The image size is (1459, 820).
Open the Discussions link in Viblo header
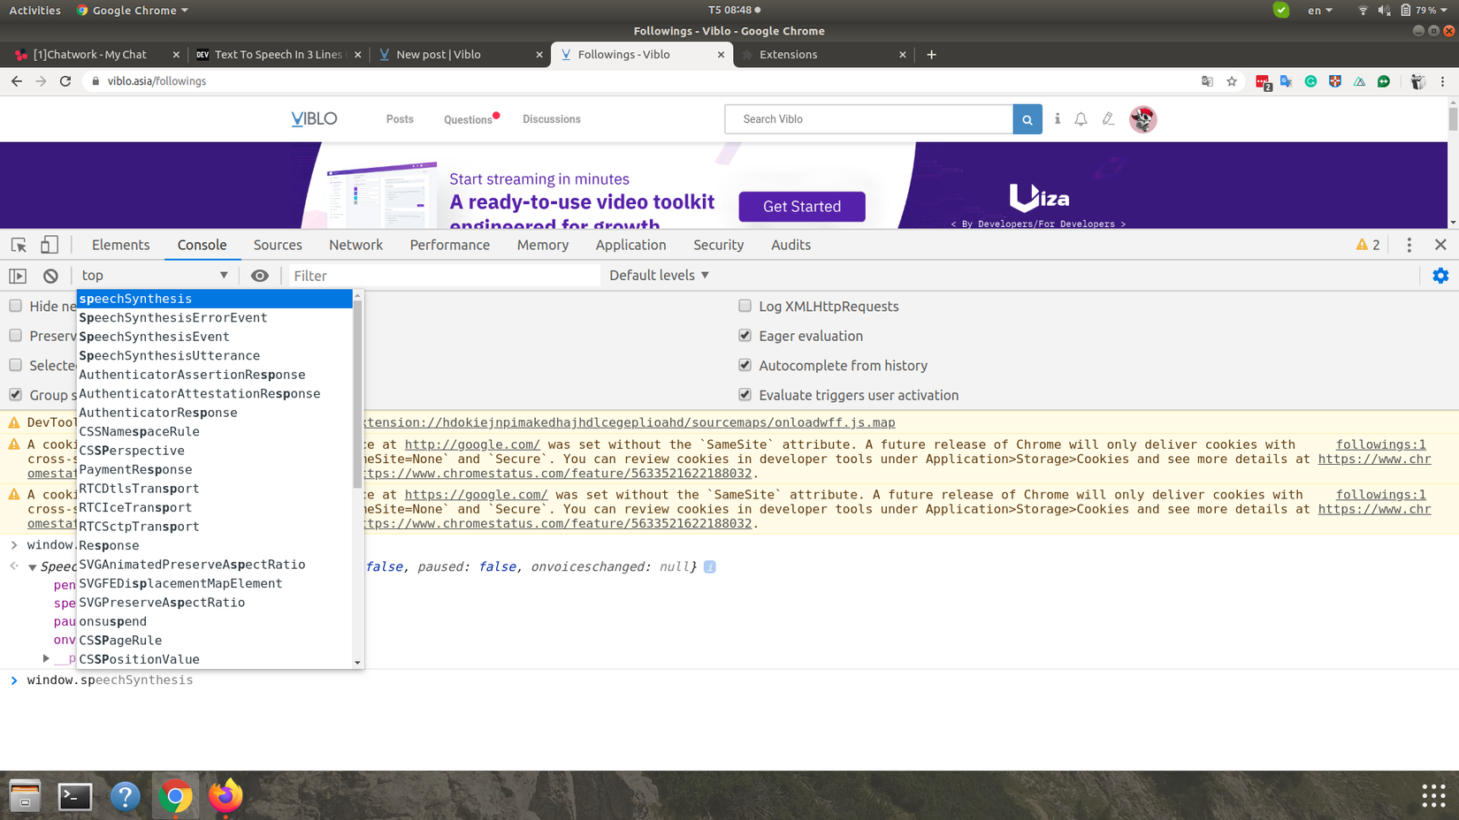point(552,119)
